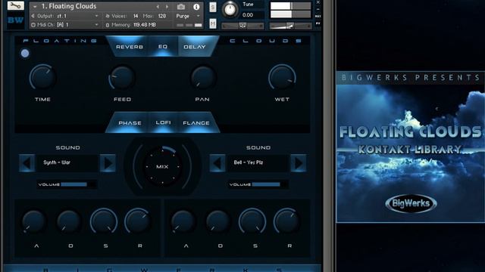Adjust the Tune knob
Screen dimensions: 485x272
point(230,9)
